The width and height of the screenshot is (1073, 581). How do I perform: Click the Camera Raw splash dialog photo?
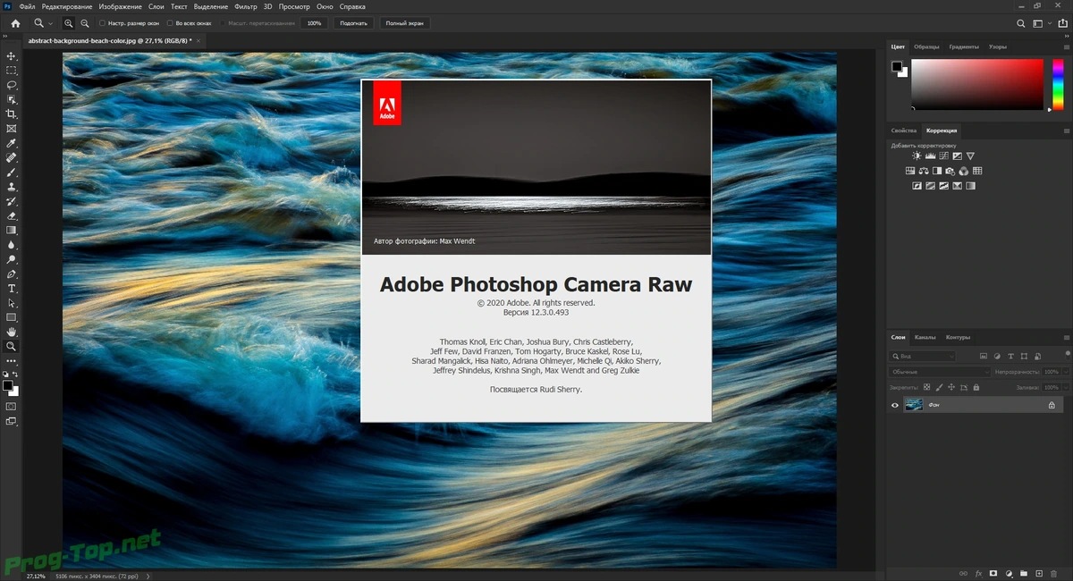click(536, 168)
